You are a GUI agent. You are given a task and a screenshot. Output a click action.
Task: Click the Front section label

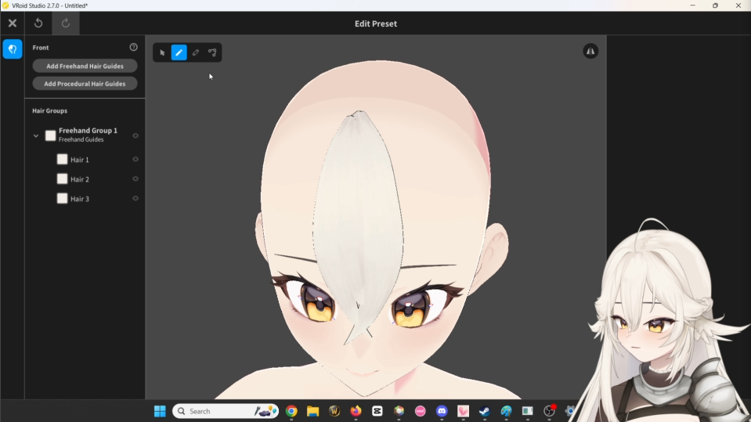pos(41,48)
